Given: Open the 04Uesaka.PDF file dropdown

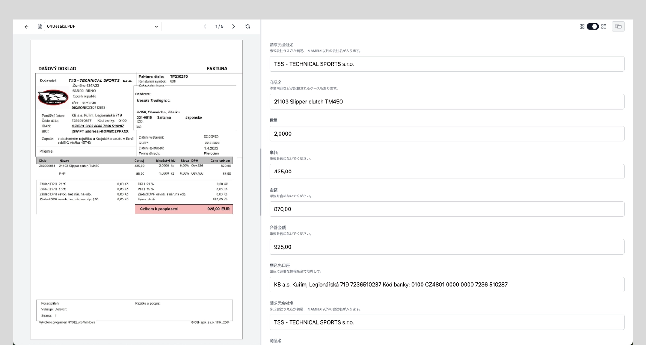Looking at the screenshot, I should pyautogui.click(x=103, y=27).
